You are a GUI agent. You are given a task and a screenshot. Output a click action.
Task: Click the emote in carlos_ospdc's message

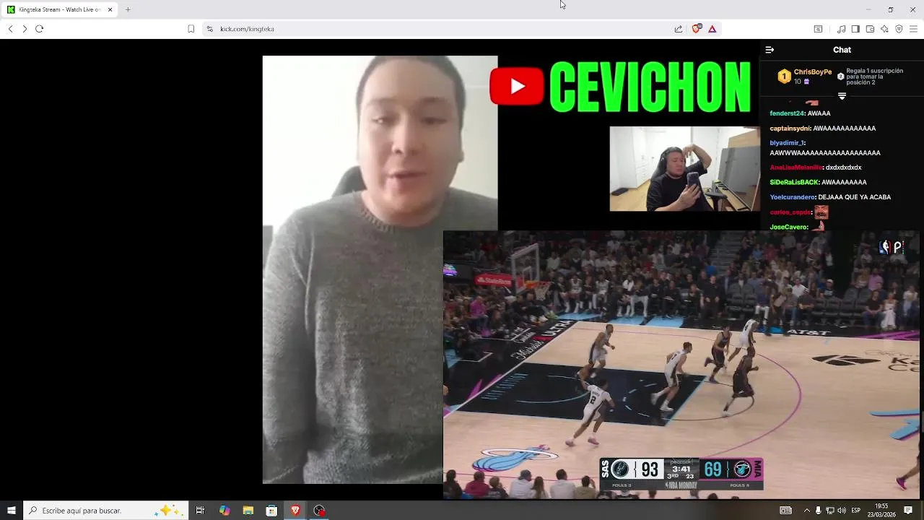(x=821, y=212)
